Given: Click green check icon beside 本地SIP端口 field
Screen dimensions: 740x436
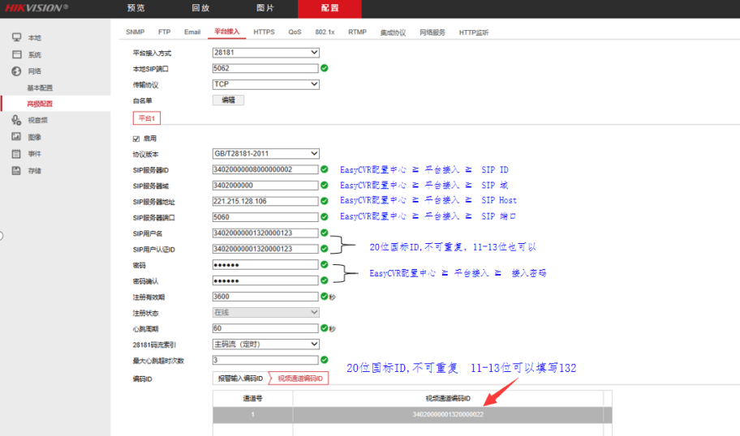Looking at the screenshot, I should coord(325,68).
